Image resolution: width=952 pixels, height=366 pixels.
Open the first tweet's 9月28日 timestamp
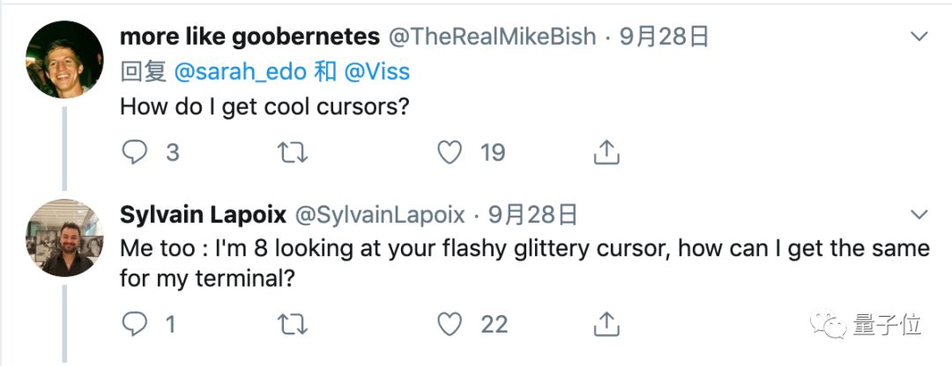[665, 37]
